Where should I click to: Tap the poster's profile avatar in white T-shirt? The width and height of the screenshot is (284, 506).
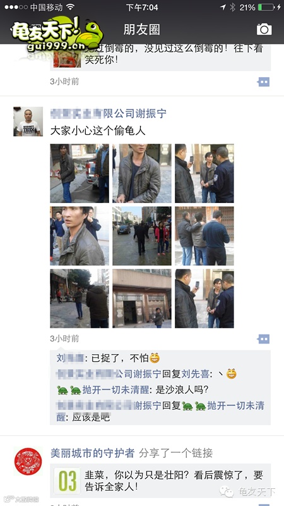[28, 121]
